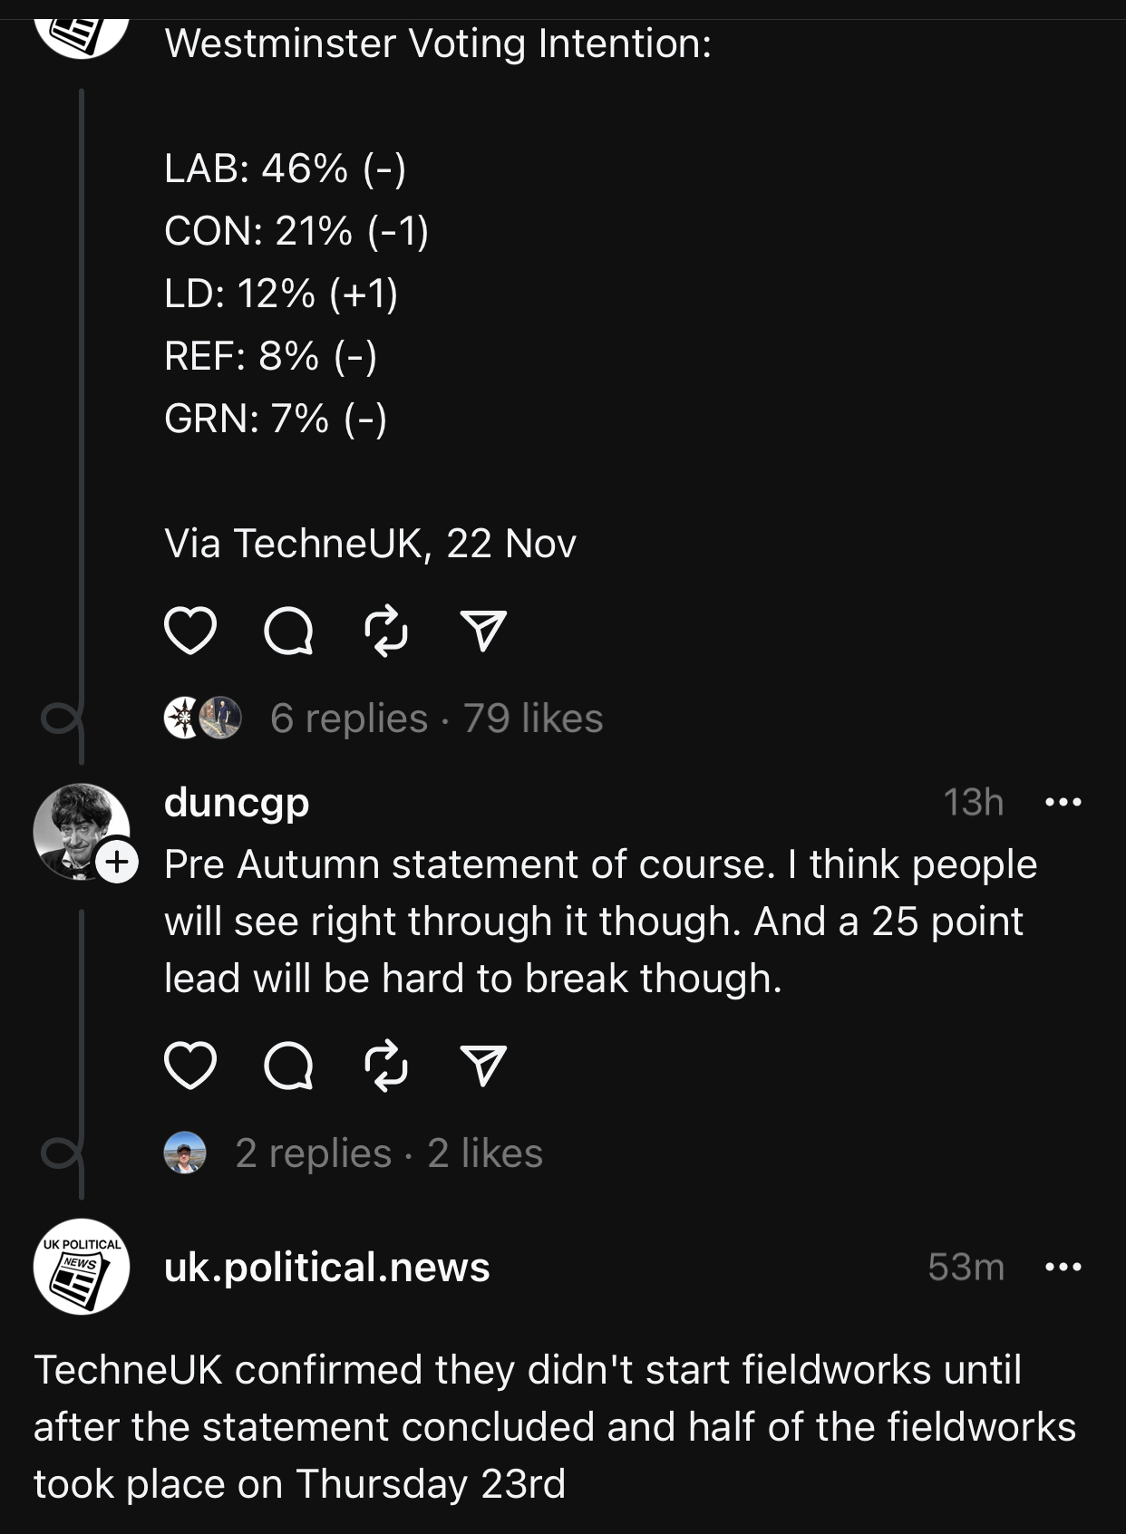
Task: Open comment on duncgp's reply
Action: pyautogui.click(x=288, y=1065)
